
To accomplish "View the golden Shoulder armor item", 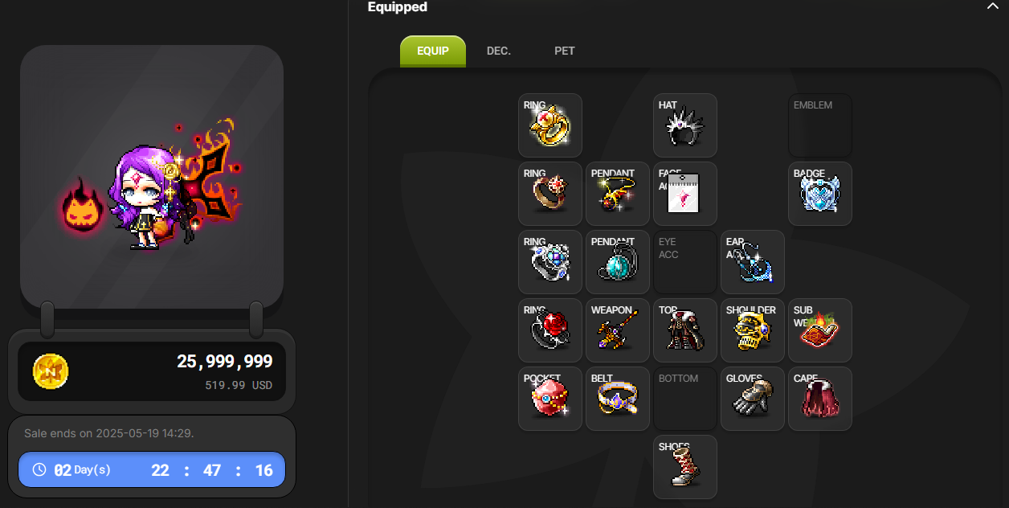I will point(753,330).
